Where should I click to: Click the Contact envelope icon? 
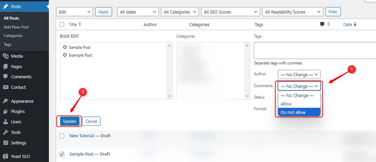pyautogui.click(x=6, y=87)
